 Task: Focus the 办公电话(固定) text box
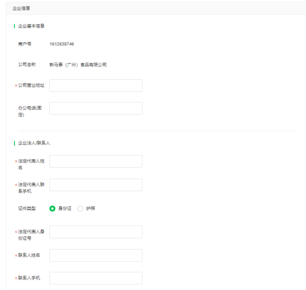click(x=96, y=108)
